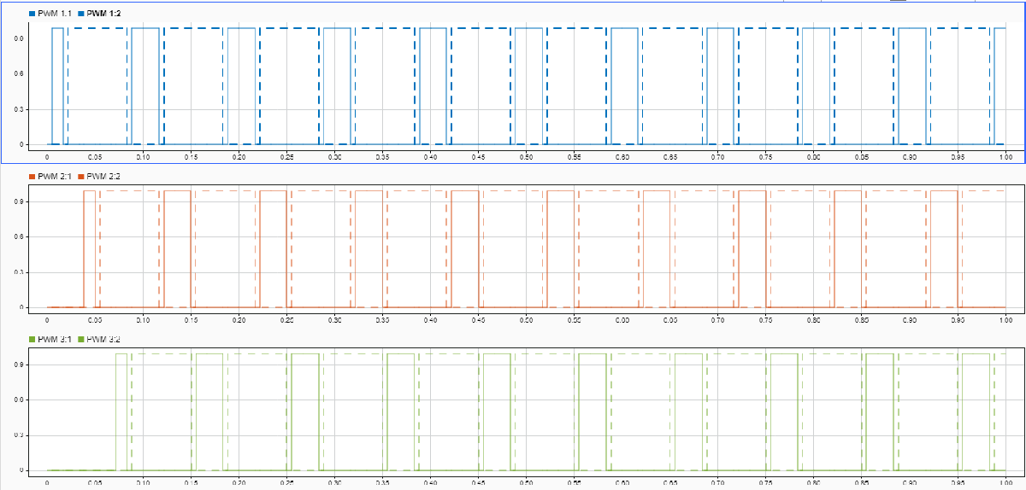The image size is (1026, 490).
Task: Click the 0.25 x-axis tick in bottom plot
Action: [286, 483]
